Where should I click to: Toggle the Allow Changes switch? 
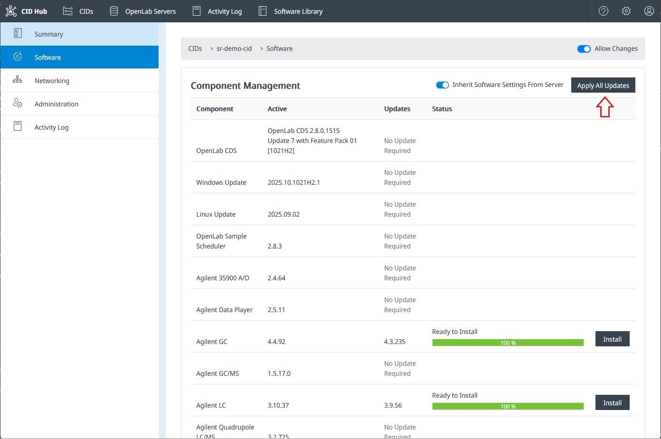[584, 48]
